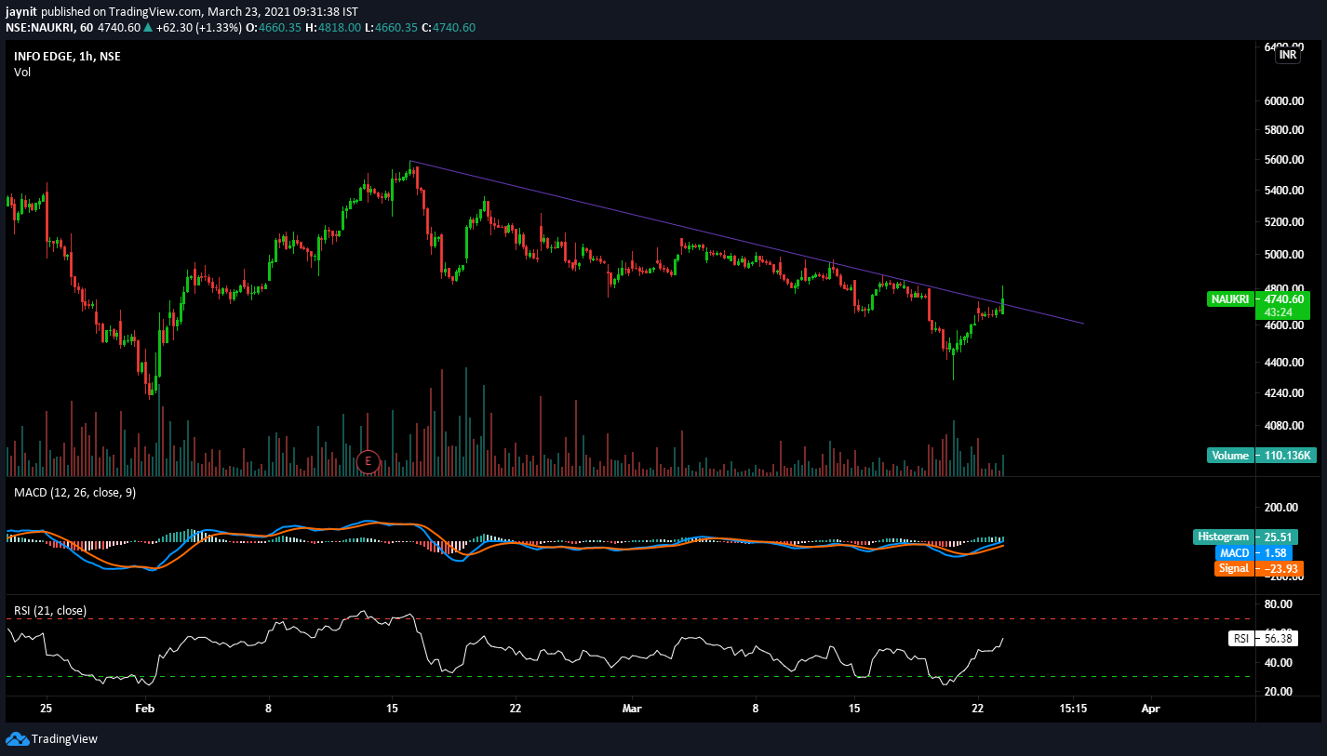The height and width of the screenshot is (756, 1327).
Task: Click the Mar label on time axis
Action: pyautogui.click(x=632, y=709)
